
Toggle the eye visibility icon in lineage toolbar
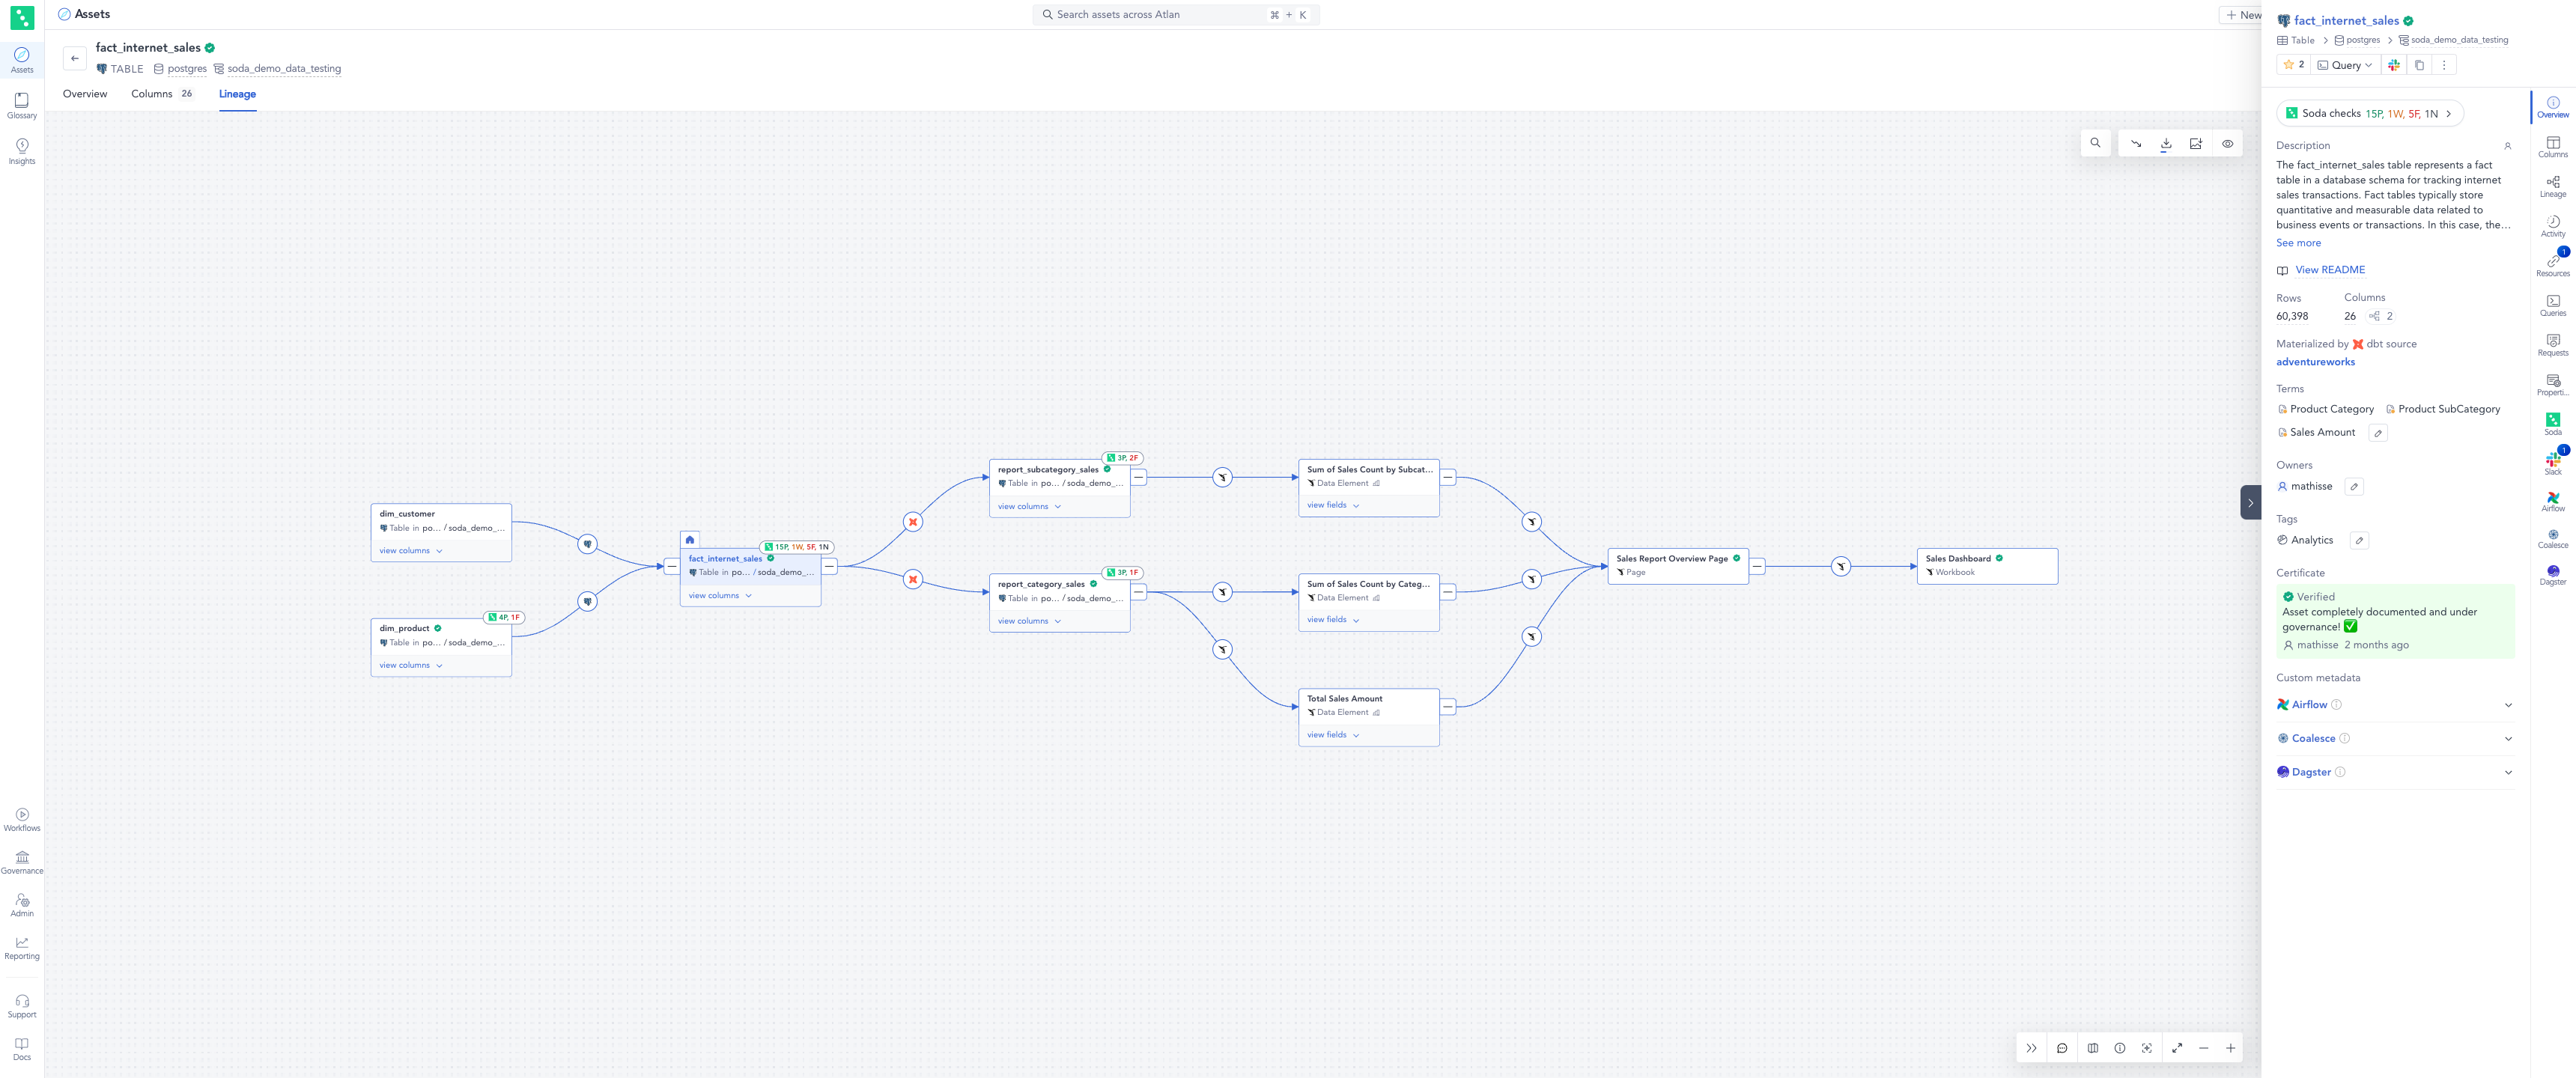click(2227, 144)
